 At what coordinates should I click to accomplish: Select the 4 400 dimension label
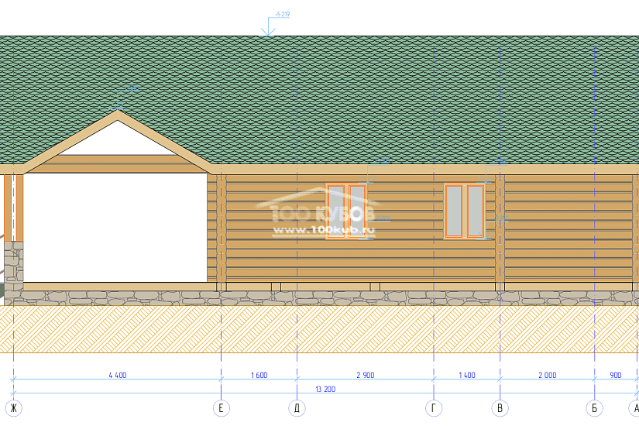pos(118,375)
